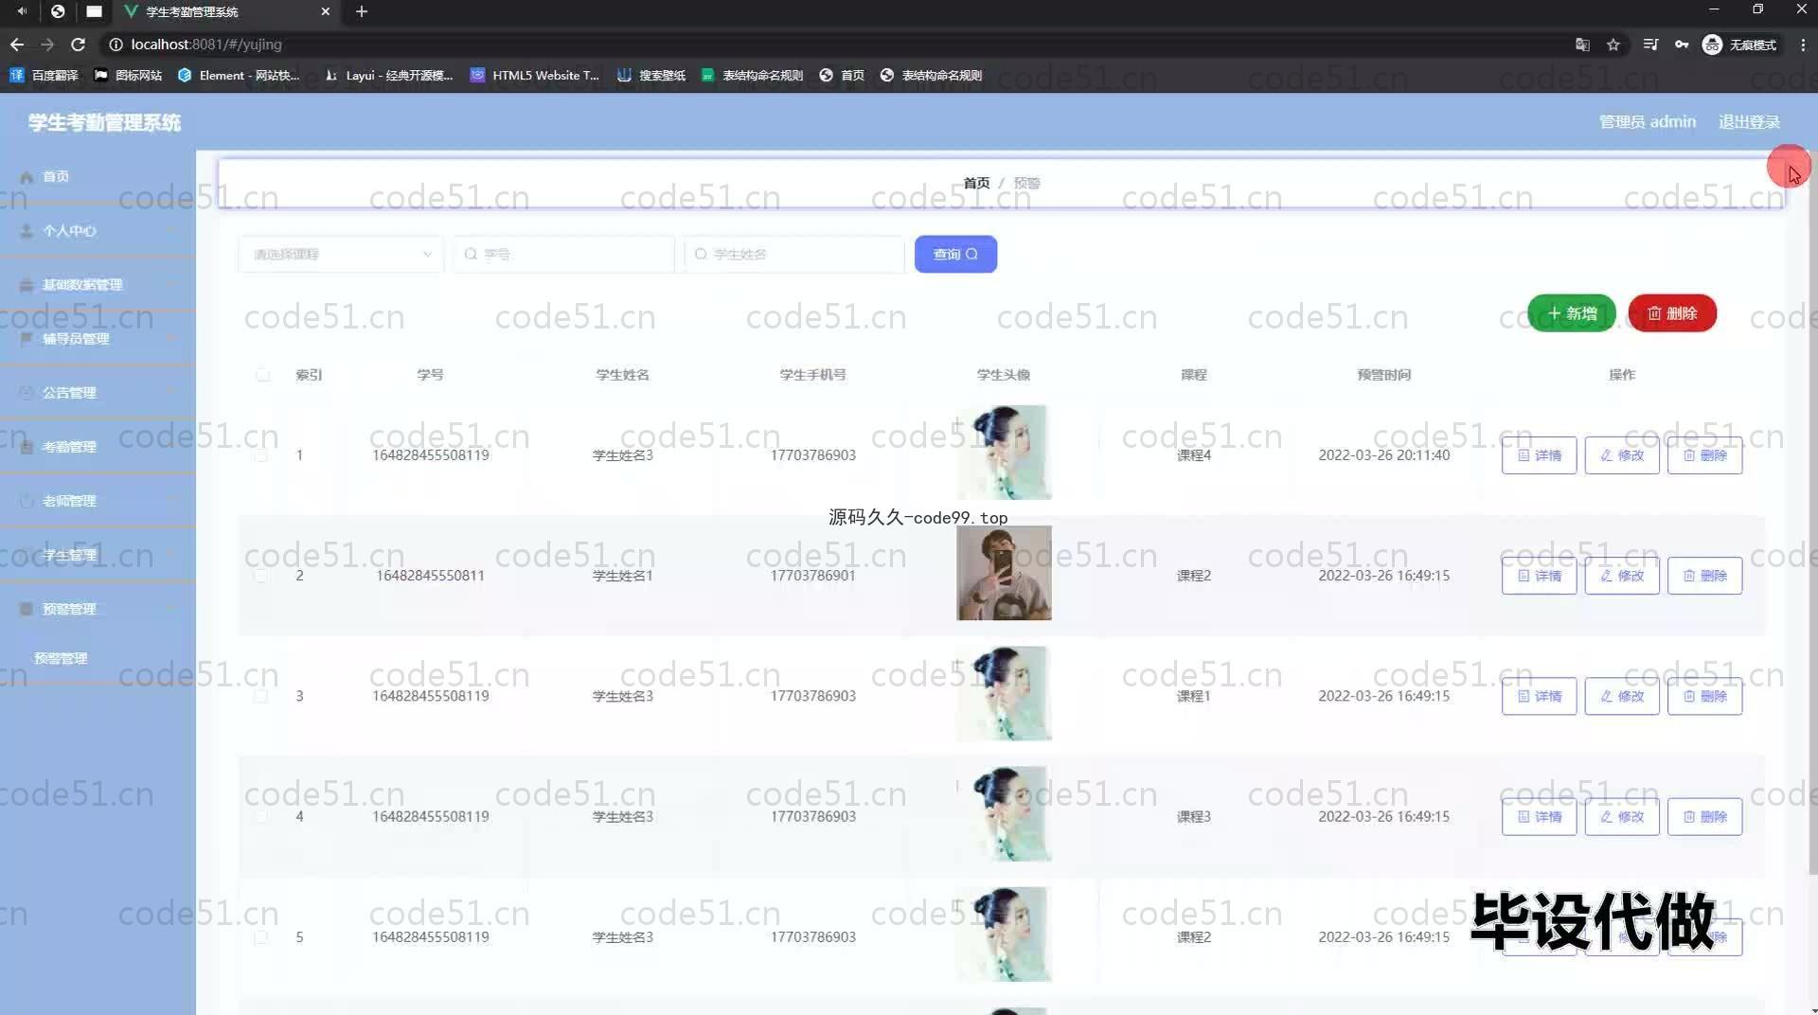Open the browser three-dot menu
Viewport: 1818px width, 1015px height.
pyautogui.click(x=1803, y=45)
